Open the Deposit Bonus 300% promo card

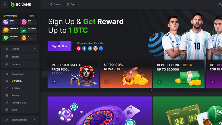point(179,74)
